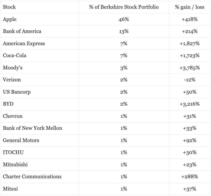Image resolution: width=211 pixels, height=196 pixels.
Task: Click the Charter Communications stock name
Action: pos(32,177)
